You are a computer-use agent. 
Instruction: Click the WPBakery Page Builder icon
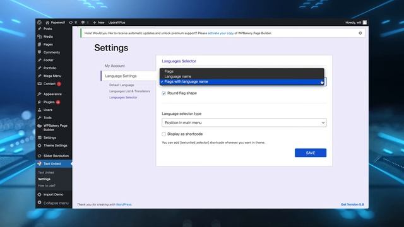point(39,126)
